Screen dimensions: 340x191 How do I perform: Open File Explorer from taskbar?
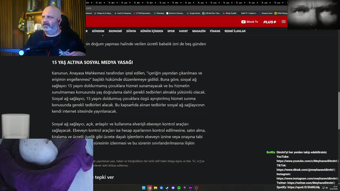155,188
